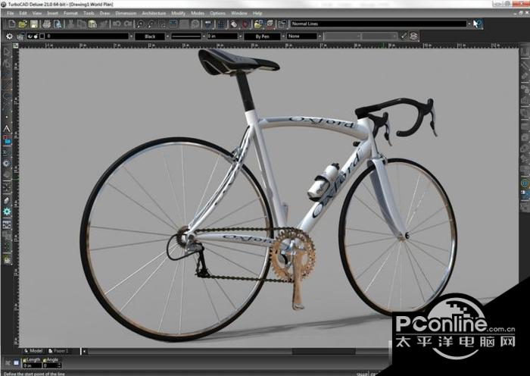Click the Paste clipboard icon
Viewport: 530px width, 376px height.
92,23
